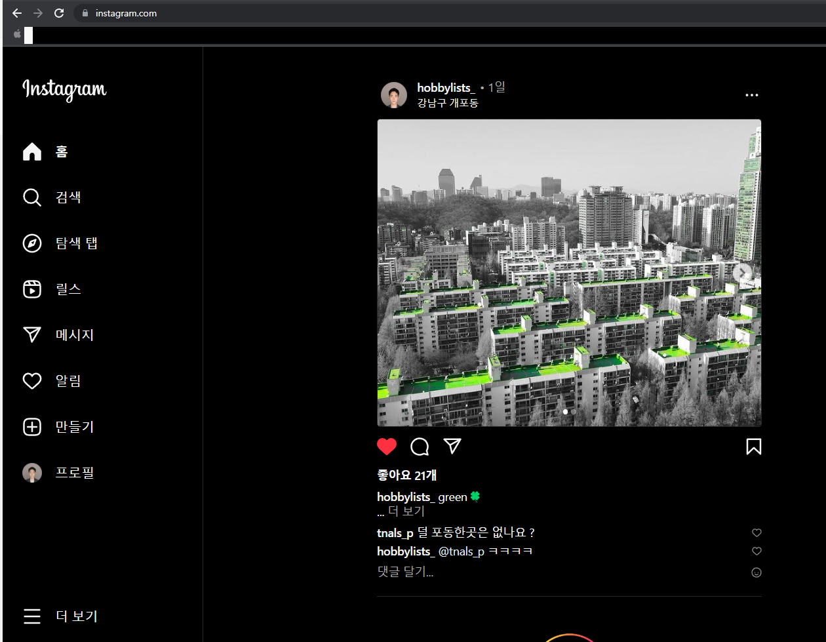826x642 pixels.
Task: Click the comment bubble icon under the post
Action: click(x=420, y=447)
